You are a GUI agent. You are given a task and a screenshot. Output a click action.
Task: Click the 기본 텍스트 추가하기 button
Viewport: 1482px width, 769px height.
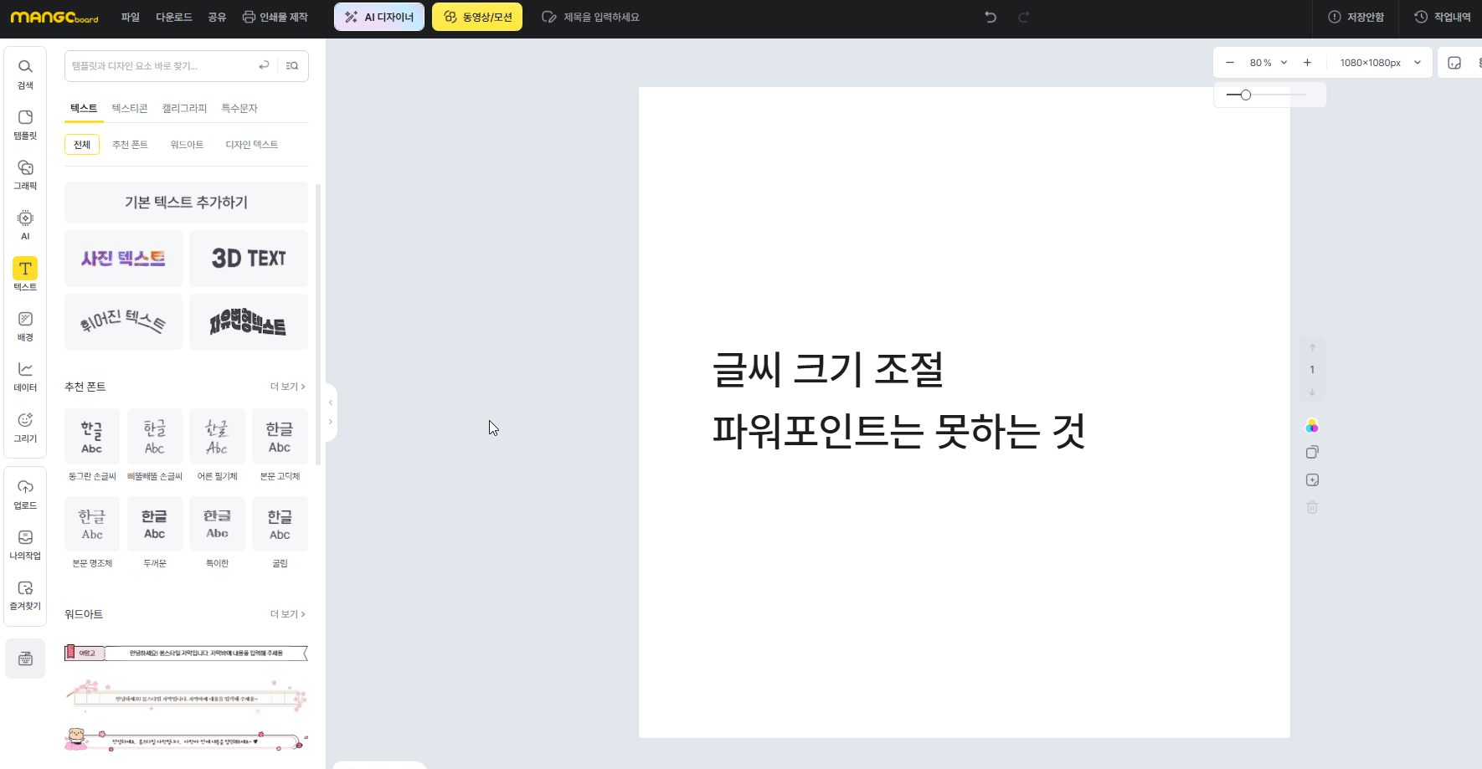point(186,203)
